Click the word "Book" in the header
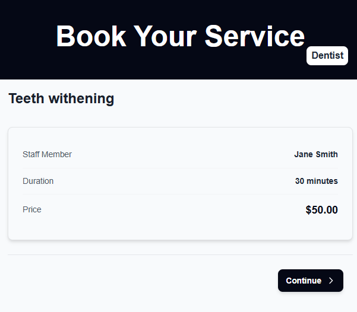Viewport: 357px width, 312px height. 90,36
